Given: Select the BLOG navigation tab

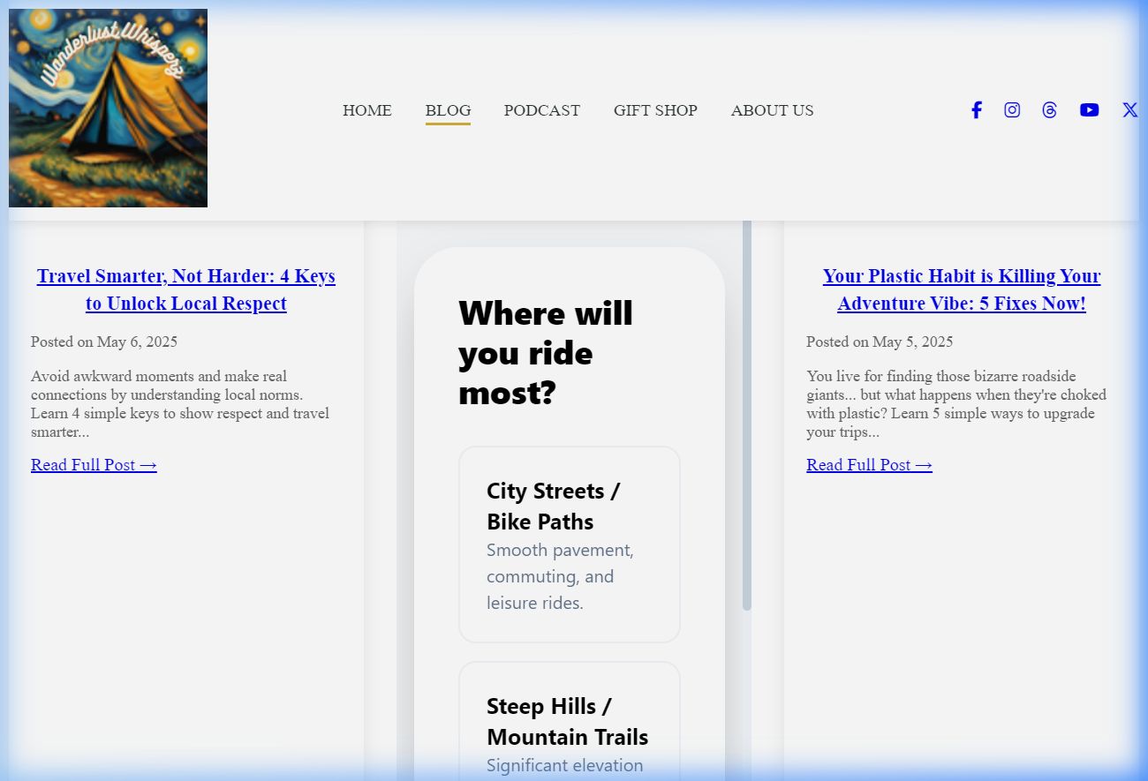Looking at the screenshot, I should click(x=448, y=110).
